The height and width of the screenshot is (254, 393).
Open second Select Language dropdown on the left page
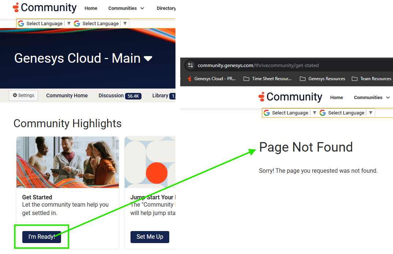[x=101, y=23]
